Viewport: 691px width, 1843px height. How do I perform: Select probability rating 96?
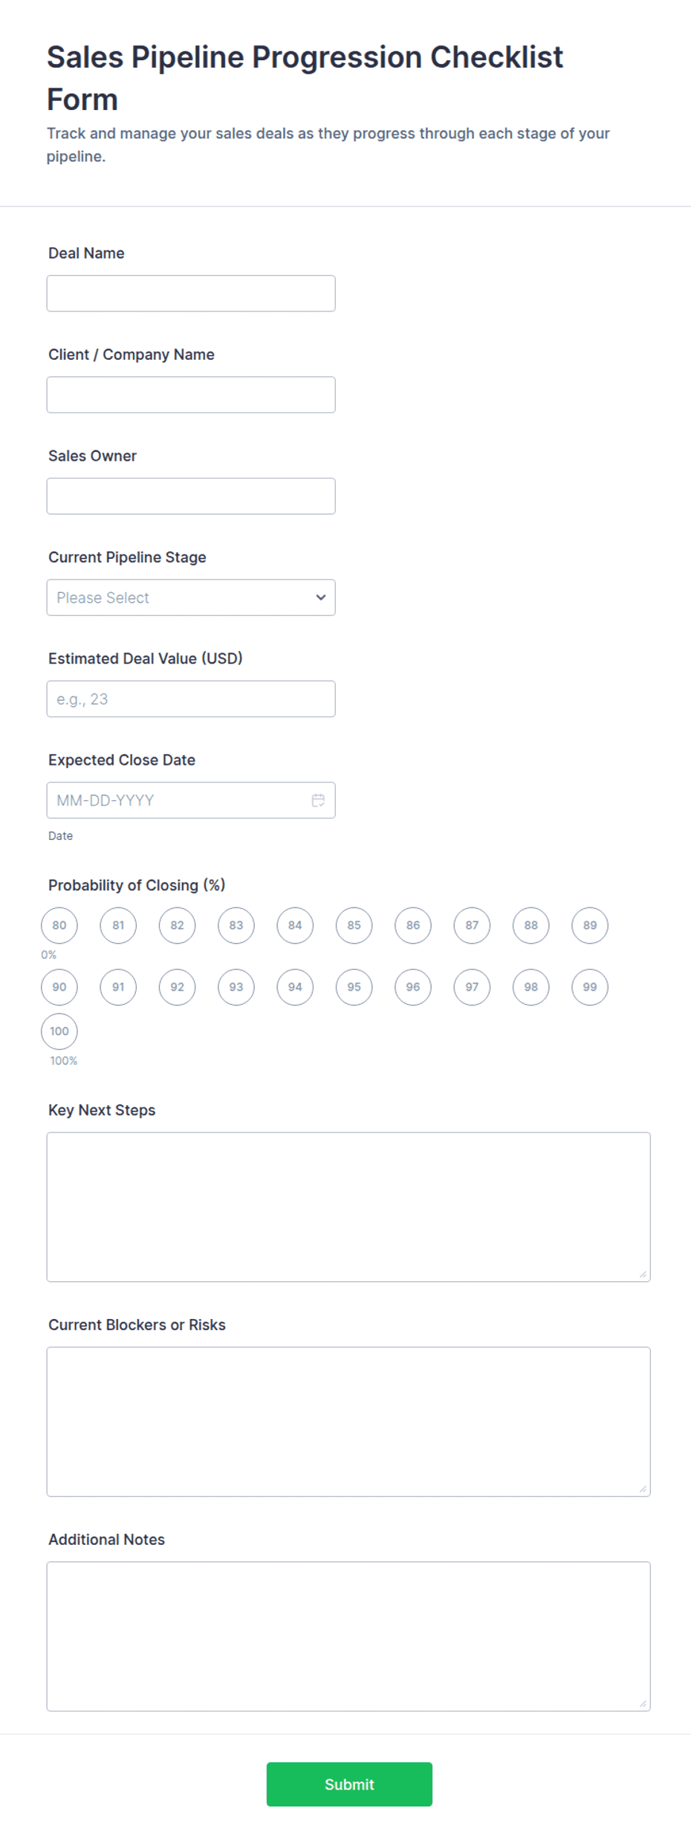413,987
